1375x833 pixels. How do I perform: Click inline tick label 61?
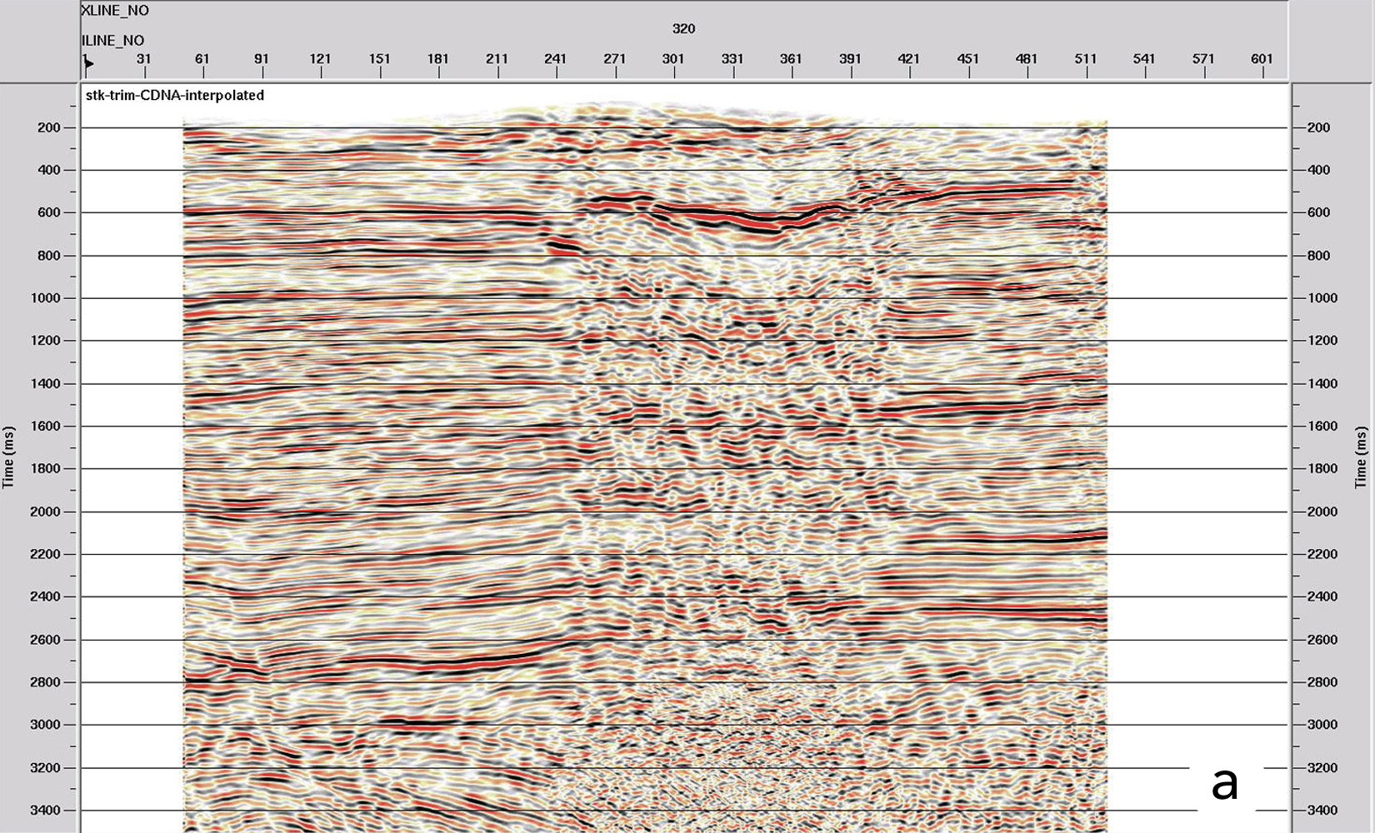202,58
